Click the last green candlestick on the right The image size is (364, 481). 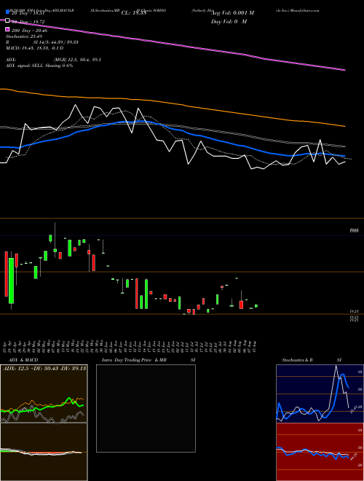point(256,306)
